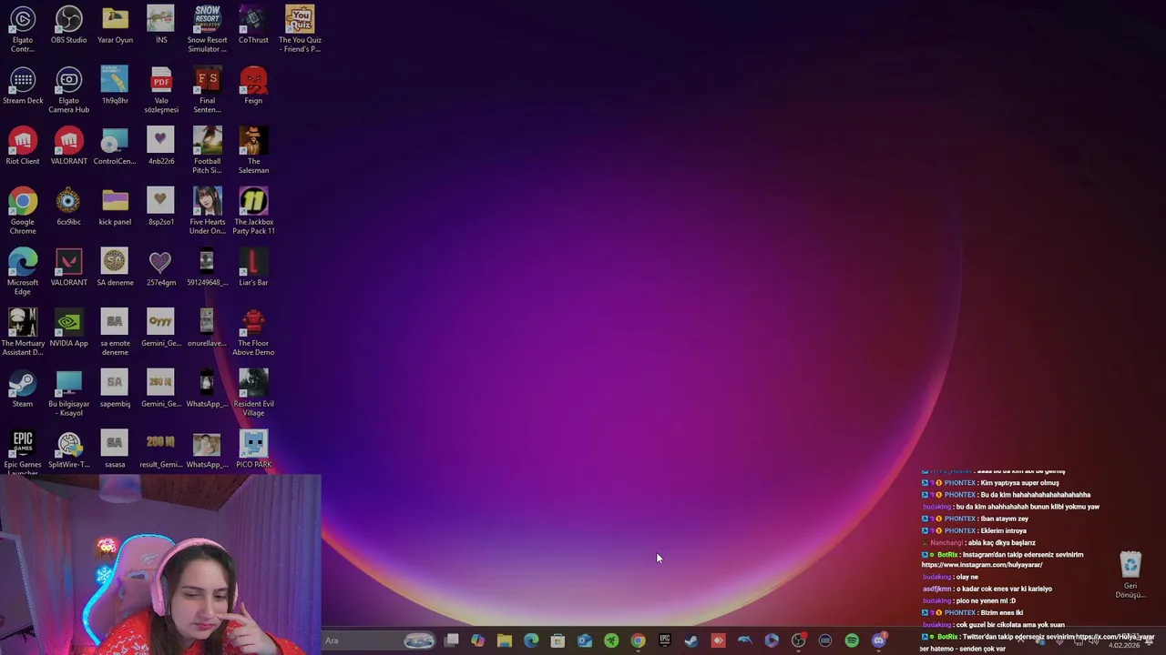
Task: Open Microsoft Edge from the taskbar
Action: click(x=531, y=640)
